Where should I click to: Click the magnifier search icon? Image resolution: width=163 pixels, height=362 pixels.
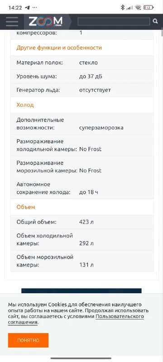(155, 21)
